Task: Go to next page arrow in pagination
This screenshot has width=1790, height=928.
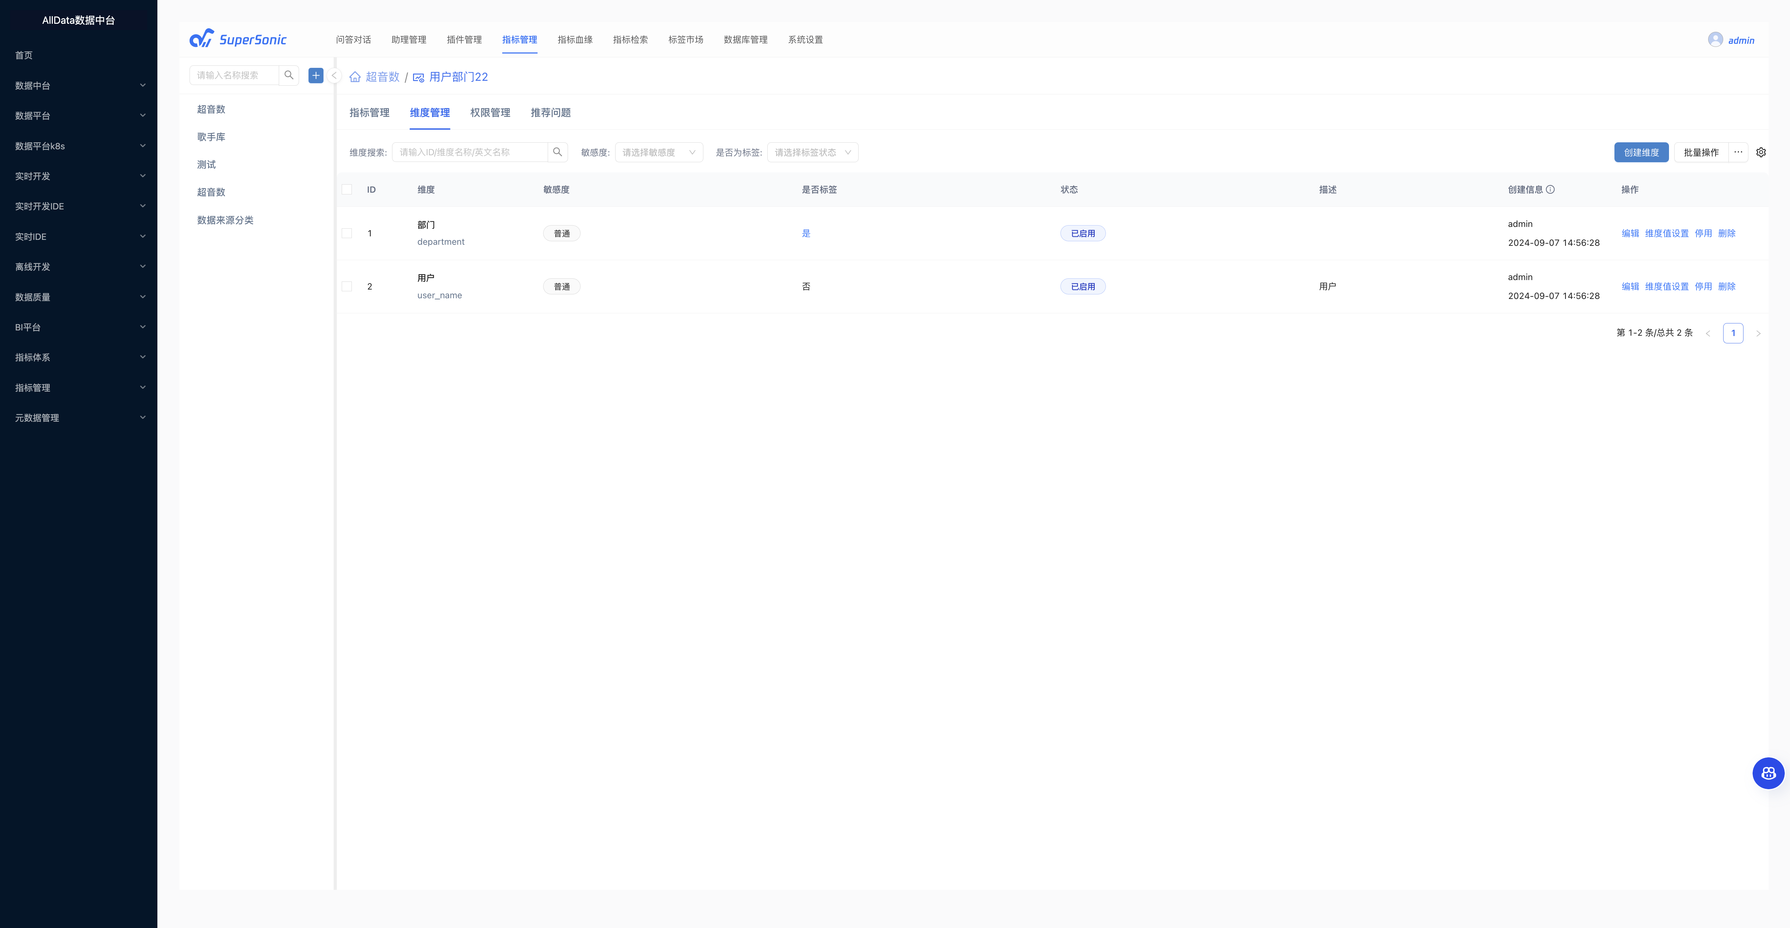Action: coord(1759,334)
